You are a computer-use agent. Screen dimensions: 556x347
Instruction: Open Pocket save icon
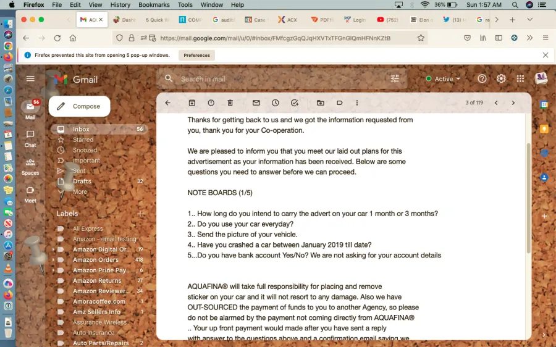click(468, 38)
